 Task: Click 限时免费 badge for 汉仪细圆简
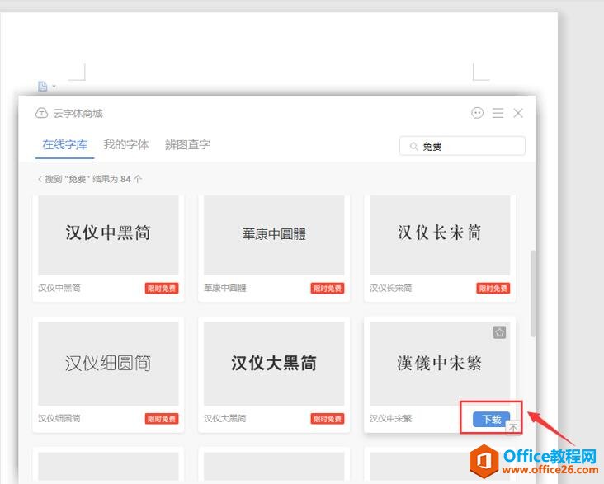tap(162, 419)
